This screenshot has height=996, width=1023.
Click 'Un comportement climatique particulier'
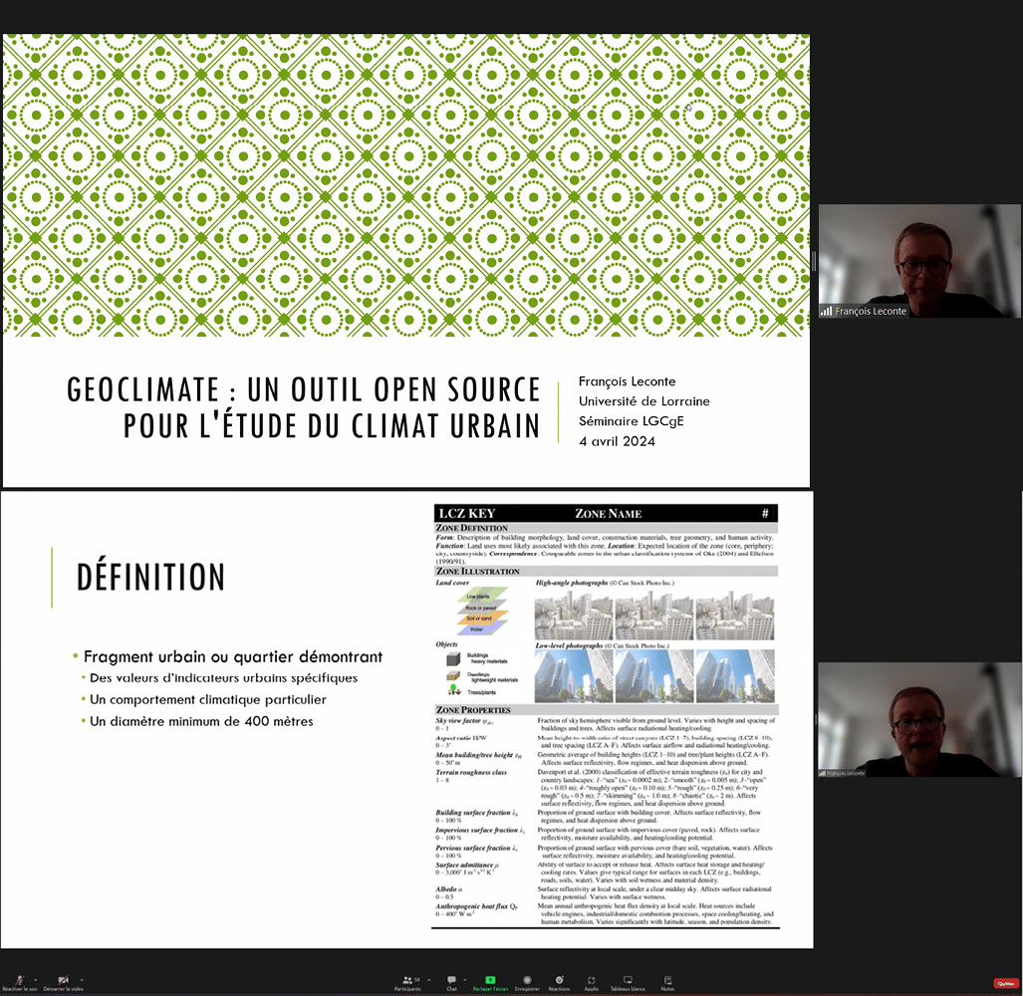click(x=207, y=700)
